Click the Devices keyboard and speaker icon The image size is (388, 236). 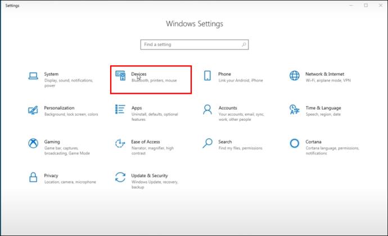[120, 75]
